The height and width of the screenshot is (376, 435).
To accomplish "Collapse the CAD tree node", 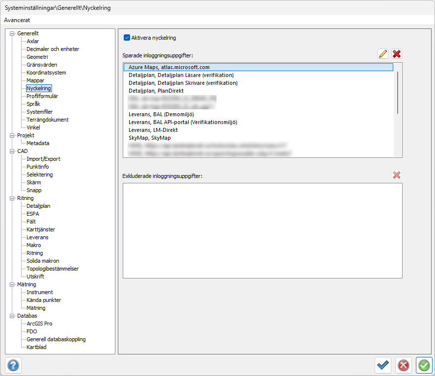I will [x=12, y=151].
